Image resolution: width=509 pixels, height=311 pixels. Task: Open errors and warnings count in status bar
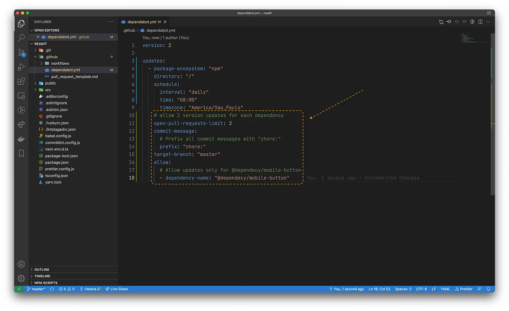coord(67,289)
